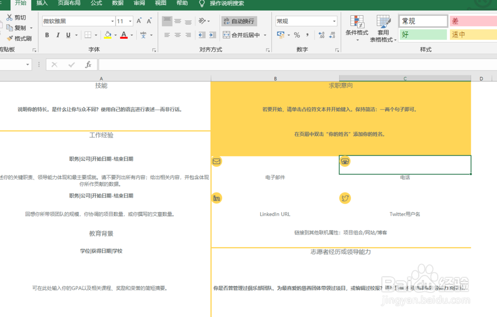Toggle bold formatting on selection
Screen dimensions: 497x317
click(x=47, y=35)
